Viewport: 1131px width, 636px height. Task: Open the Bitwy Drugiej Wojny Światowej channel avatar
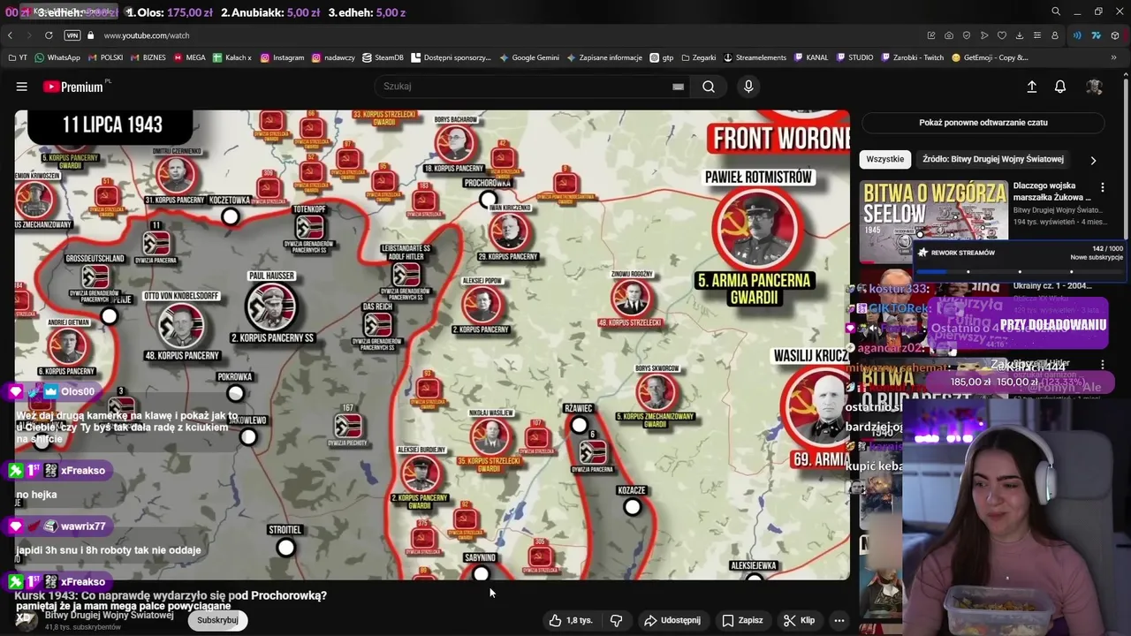[x=27, y=620]
